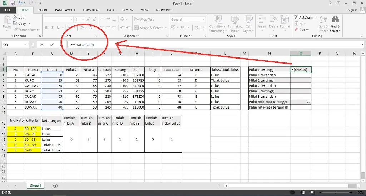Switch to the PAGE LAYOUT tab
Image resolution: width=366 pixels, height=196 pixels.
pyautogui.click(x=65, y=10)
